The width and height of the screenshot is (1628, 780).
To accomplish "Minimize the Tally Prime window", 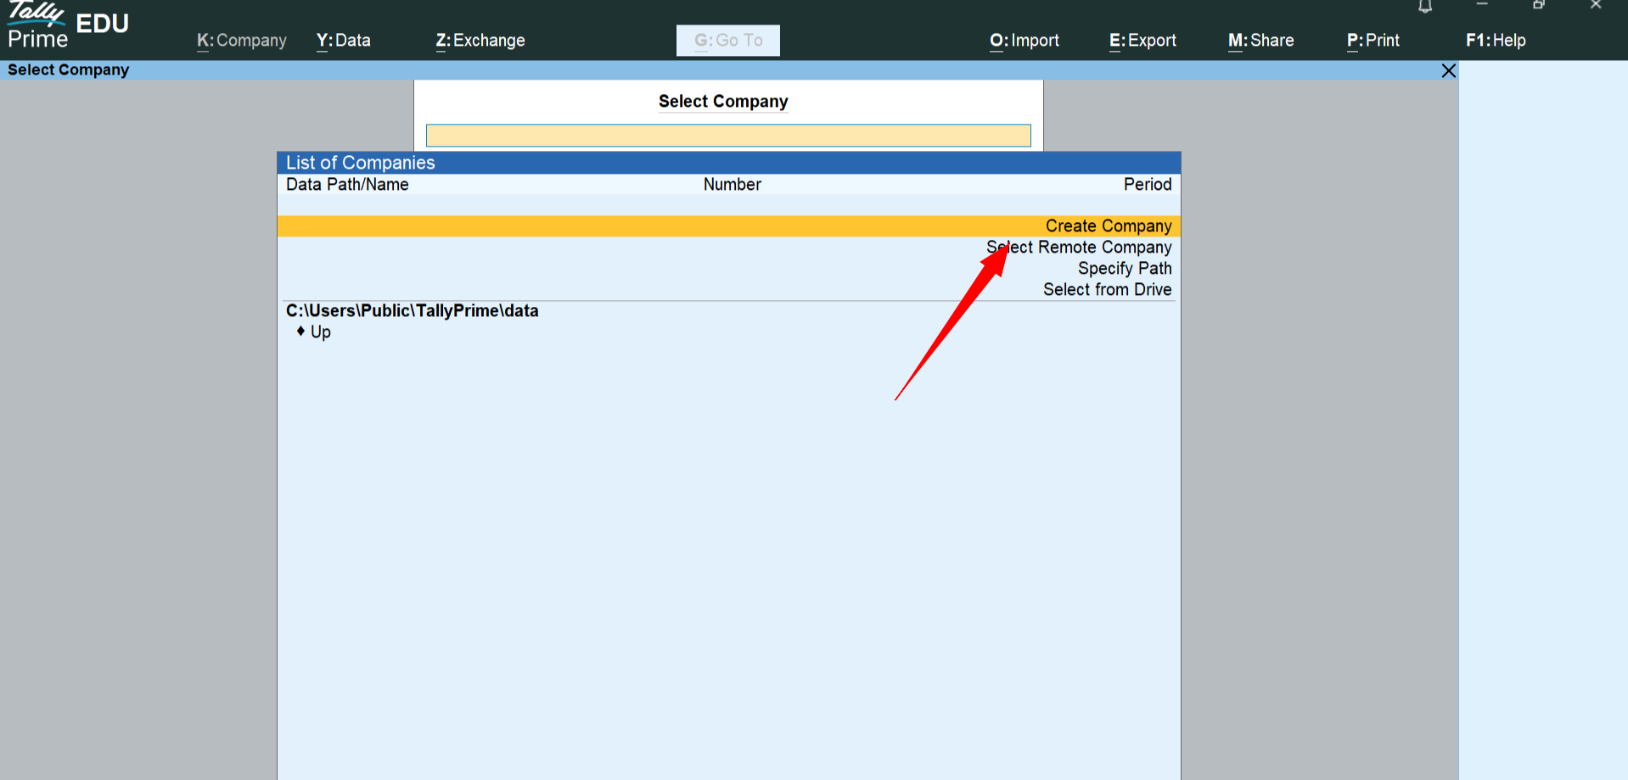I will point(1482,5).
